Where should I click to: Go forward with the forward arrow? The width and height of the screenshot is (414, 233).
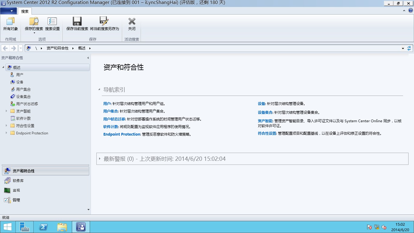13,48
